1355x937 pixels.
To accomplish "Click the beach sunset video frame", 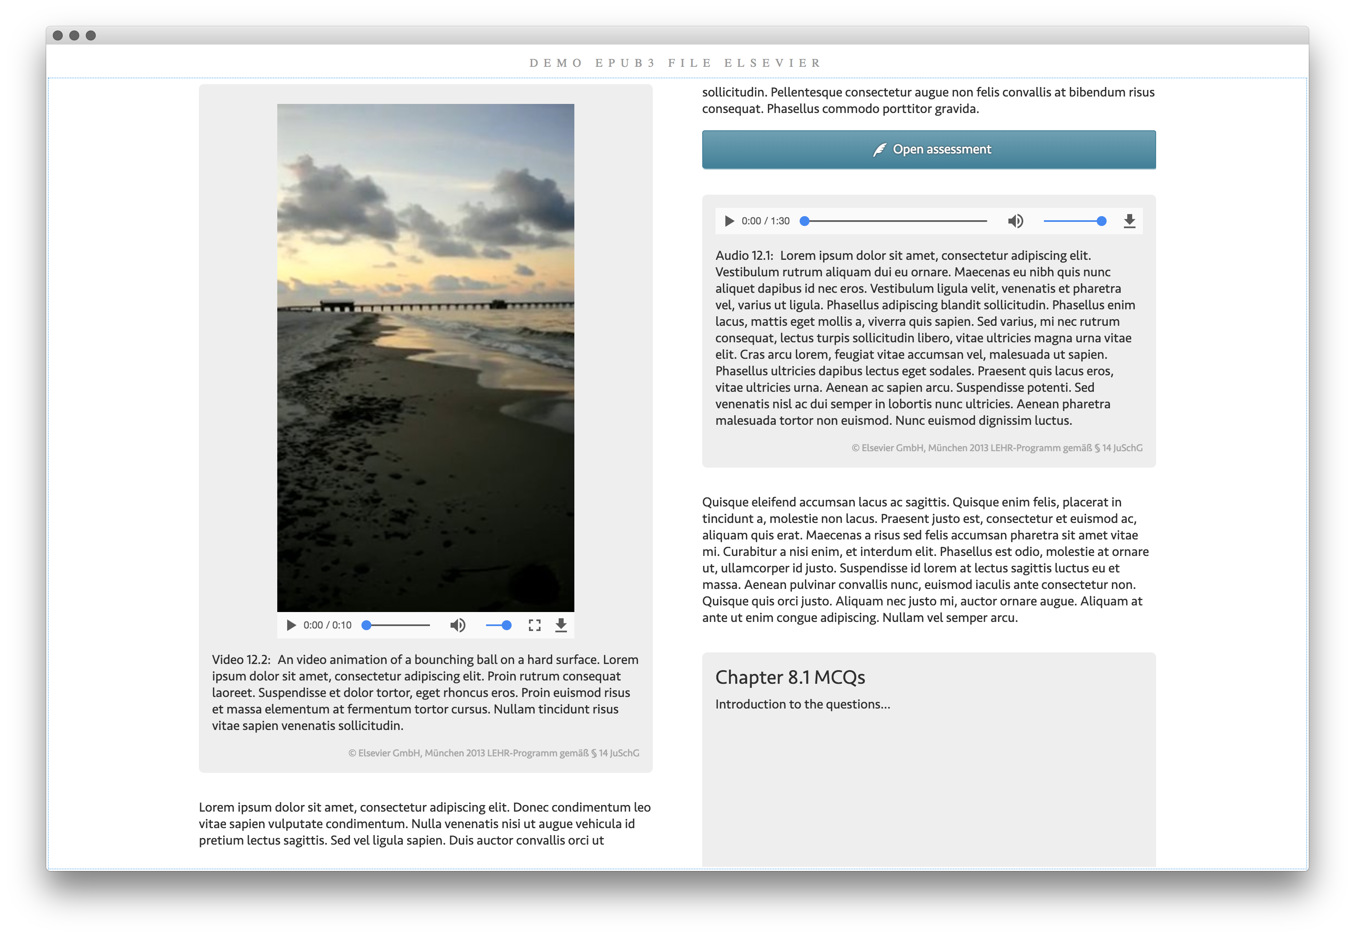I will 425,358.
